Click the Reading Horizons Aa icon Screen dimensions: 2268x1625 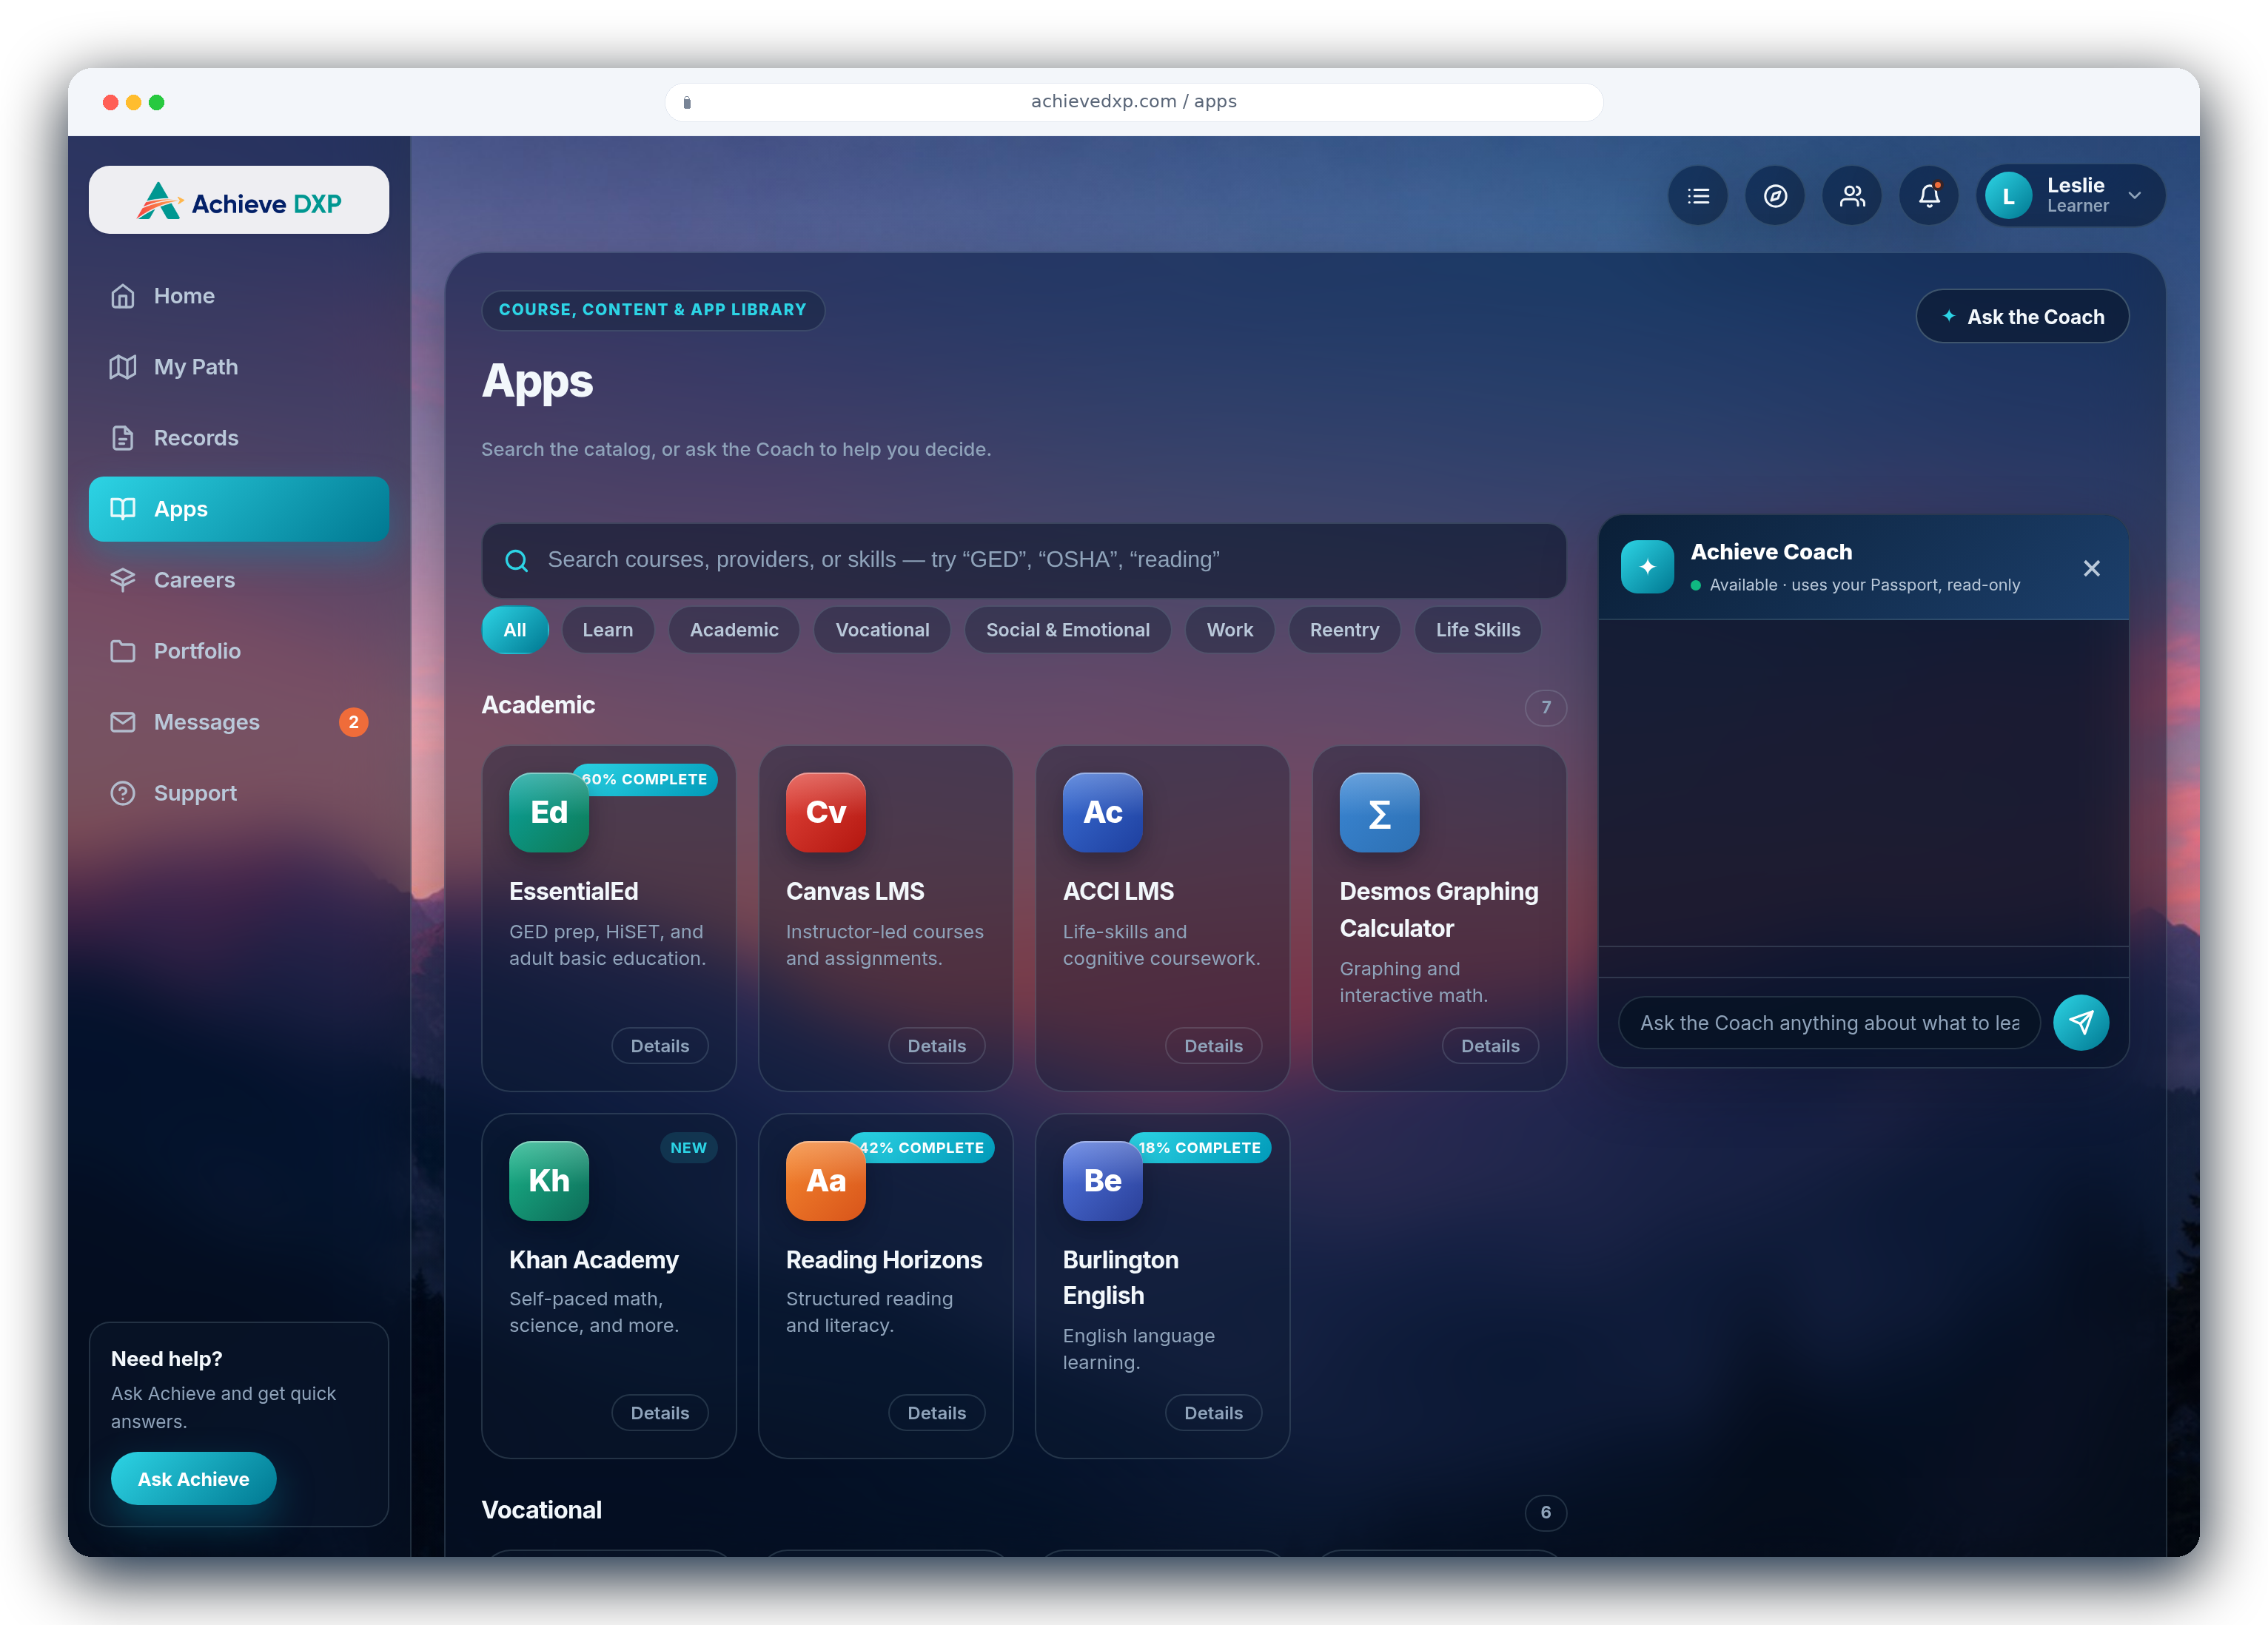tap(826, 1181)
